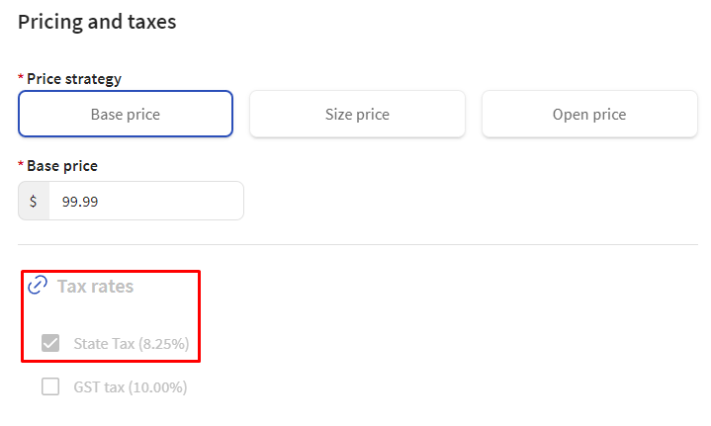Viewport: 711px width, 426px height.
Task: Click the Price strategy field label
Action: coord(74,79)
